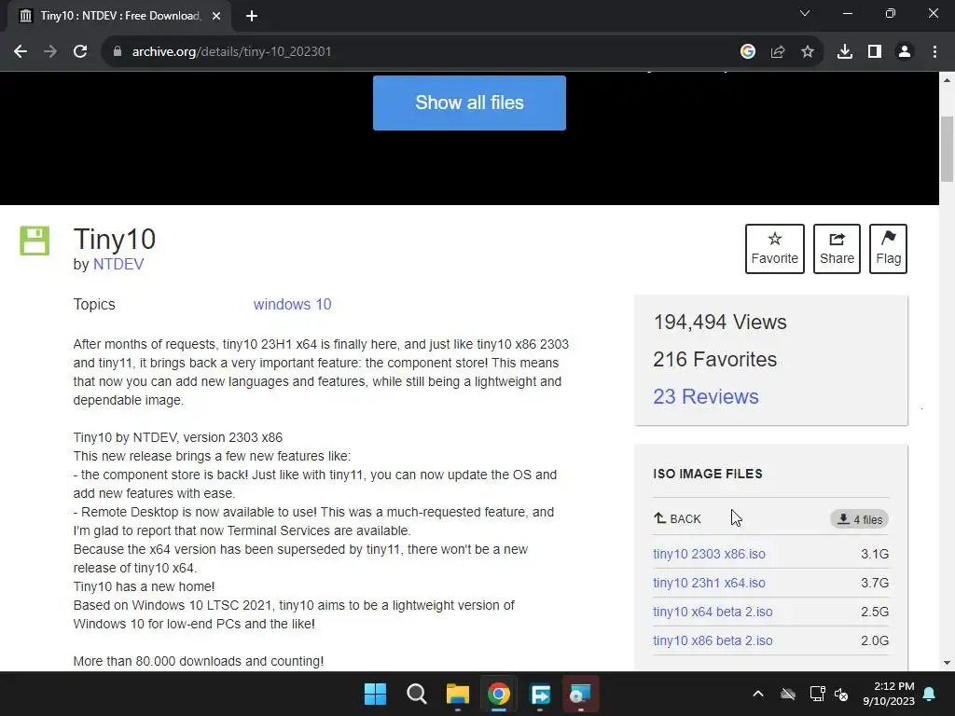
Task: Click the Tiny10 page title
Action: click(115, 240)
